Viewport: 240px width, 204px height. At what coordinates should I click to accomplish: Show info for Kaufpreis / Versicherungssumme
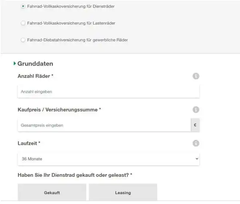pyautogui.click(x=196, y=110)
